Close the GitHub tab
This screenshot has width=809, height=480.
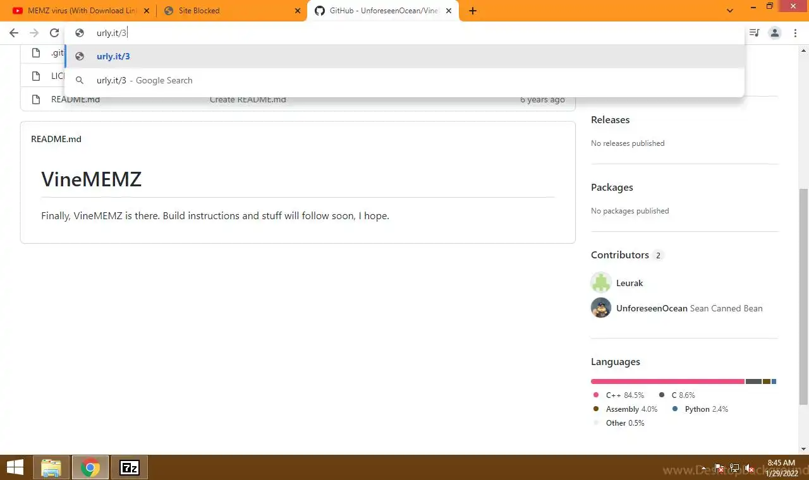click(449, 11)
